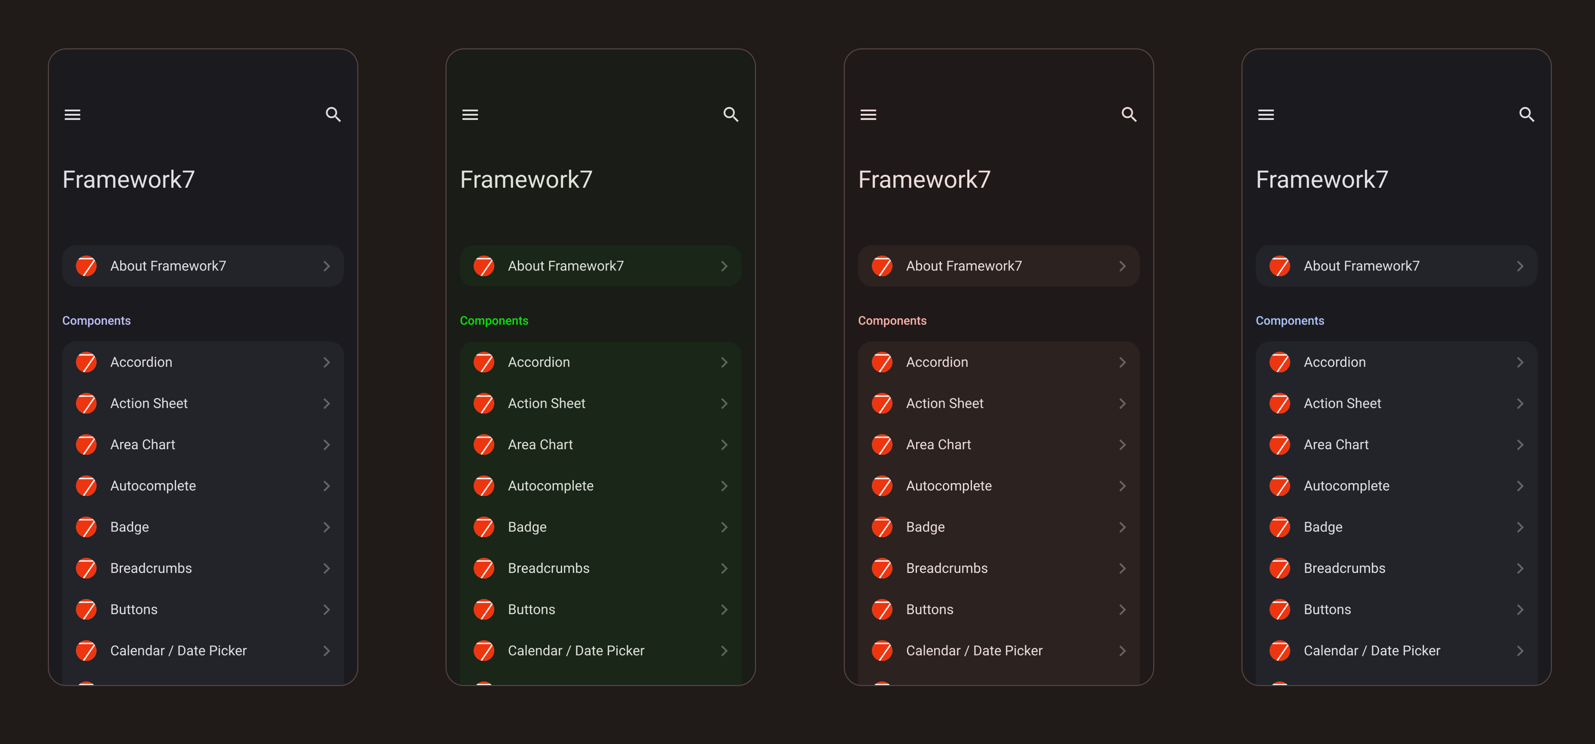
Task: Click Badge's Framework7 logo in the pink panel
Action: tap(882, 527)
